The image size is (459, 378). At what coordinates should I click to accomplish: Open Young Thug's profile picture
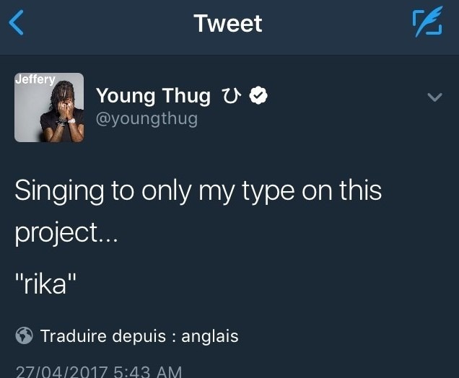point(49,107)
